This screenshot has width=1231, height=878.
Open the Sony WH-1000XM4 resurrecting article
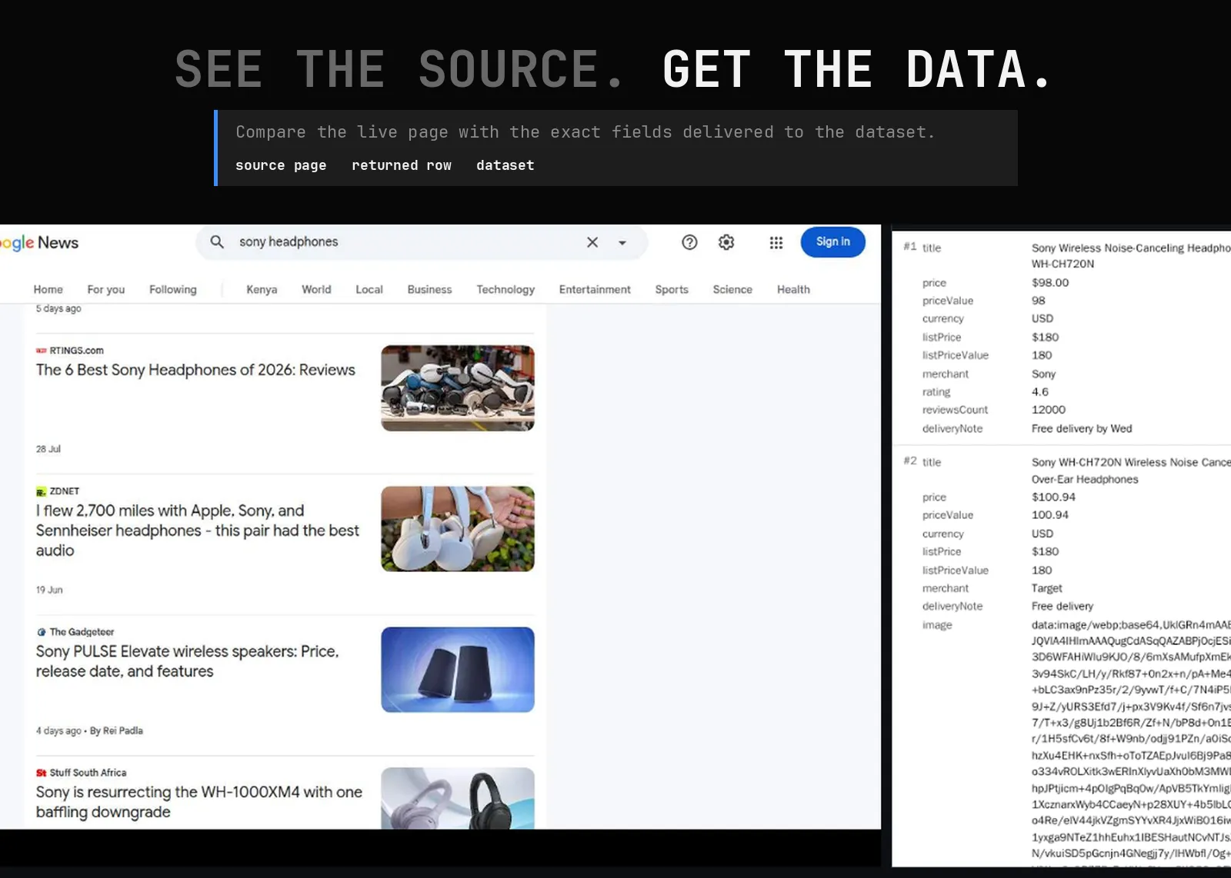point(198,802)
